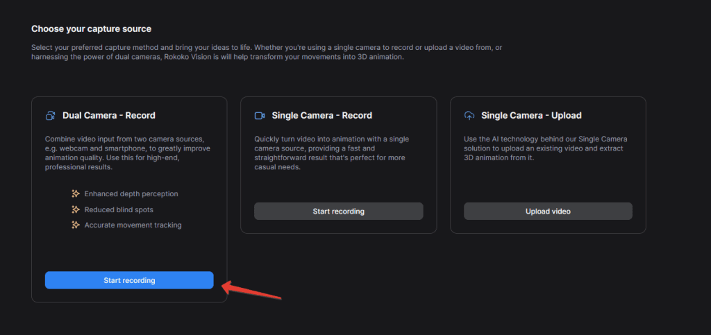Screen dimensions: 711x335
Task: Select the Single Camera - Record title
Action: point(321,116)
